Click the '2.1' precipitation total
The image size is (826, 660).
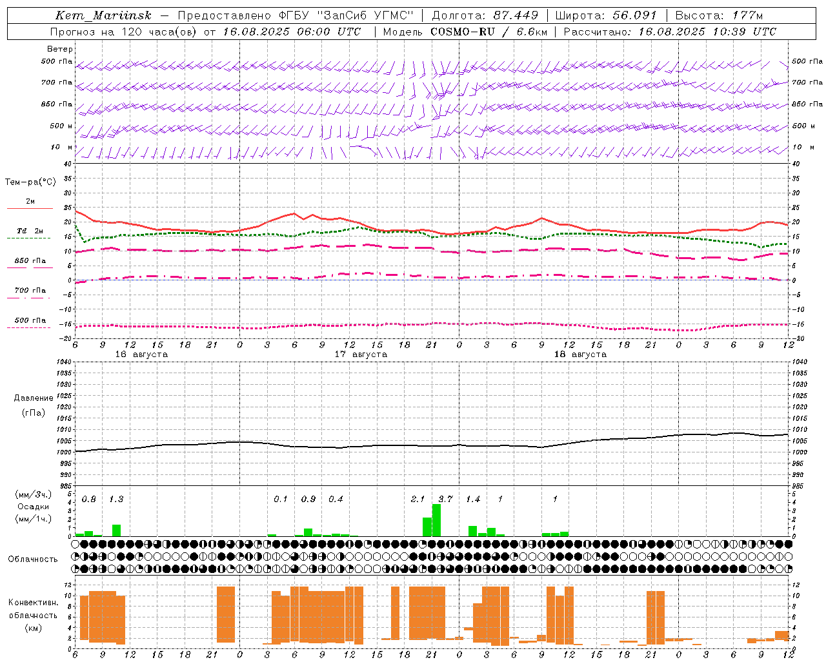coord(418,500)
